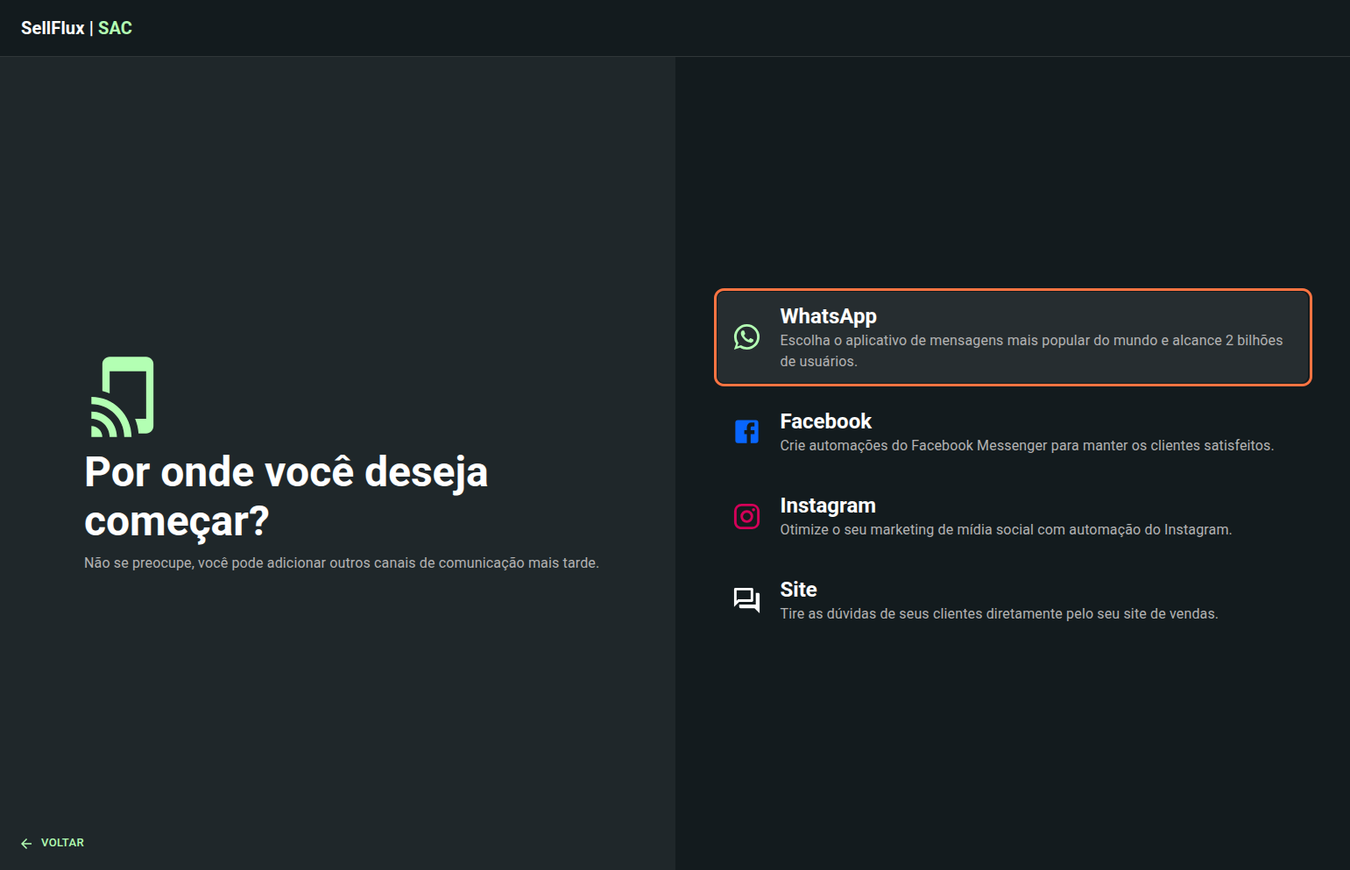The image size is (1350, 870).
Task: Click the Facebook logo icon
Action: (x=746, y=431)
